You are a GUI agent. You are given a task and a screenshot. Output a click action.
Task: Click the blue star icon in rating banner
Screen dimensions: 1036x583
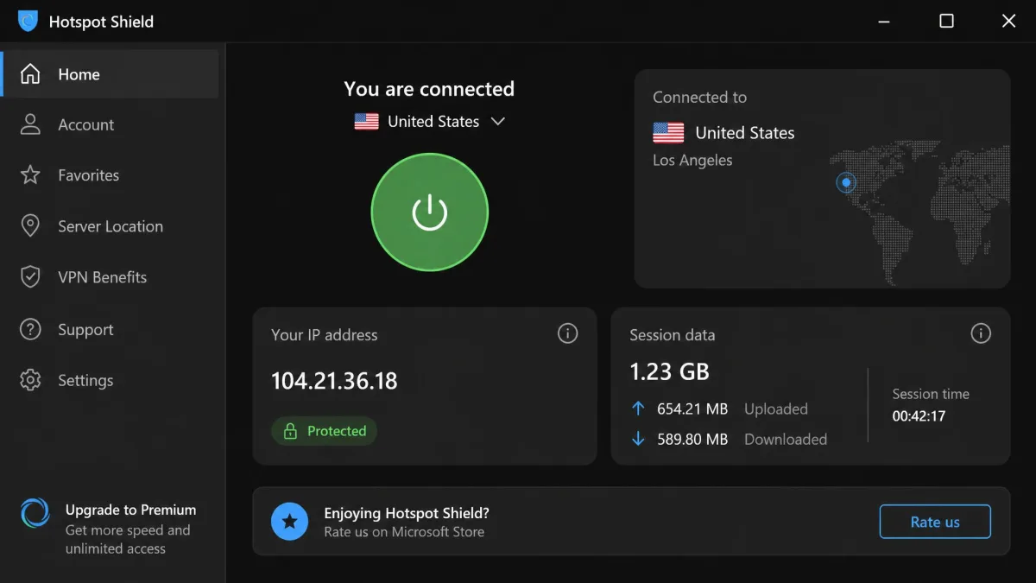(x=289, y=522)
